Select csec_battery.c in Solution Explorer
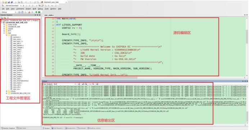Screen dimensions: 249x130 [18, 45]
